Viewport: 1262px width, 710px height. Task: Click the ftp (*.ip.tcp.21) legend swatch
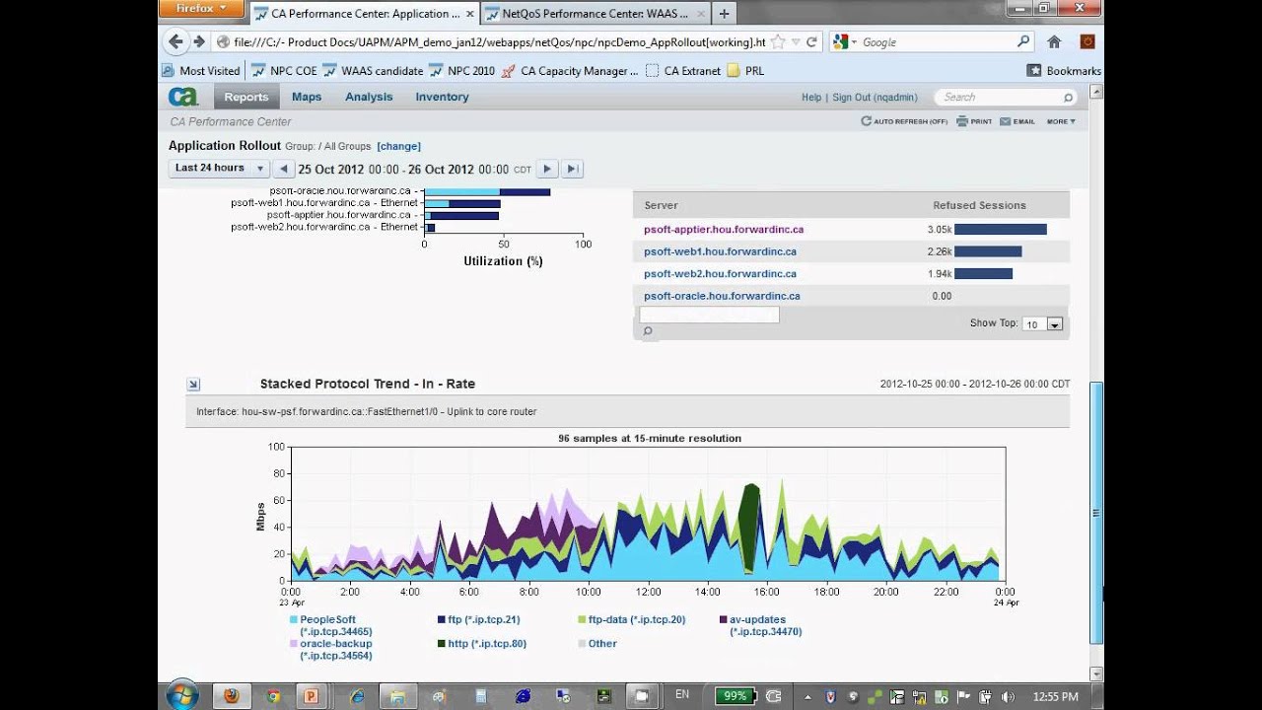click(x=441, y=619)
